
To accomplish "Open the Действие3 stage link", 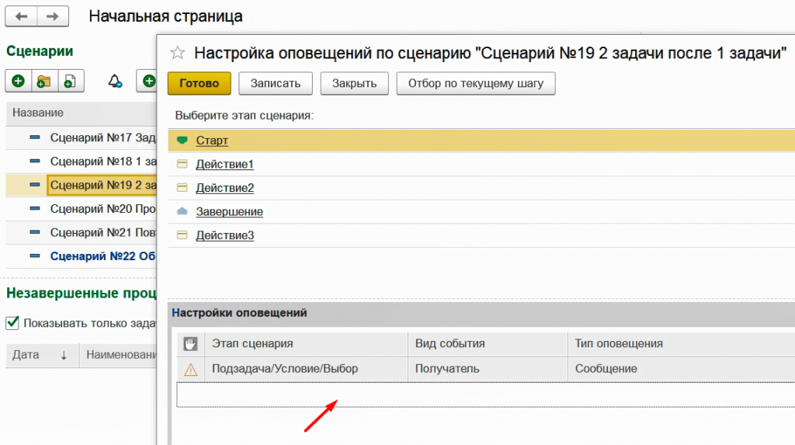I will (224, 235).
